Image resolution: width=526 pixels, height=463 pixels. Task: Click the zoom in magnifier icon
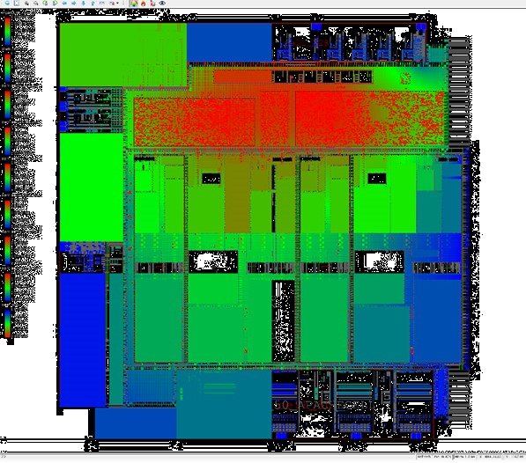(x=26, y=4)
